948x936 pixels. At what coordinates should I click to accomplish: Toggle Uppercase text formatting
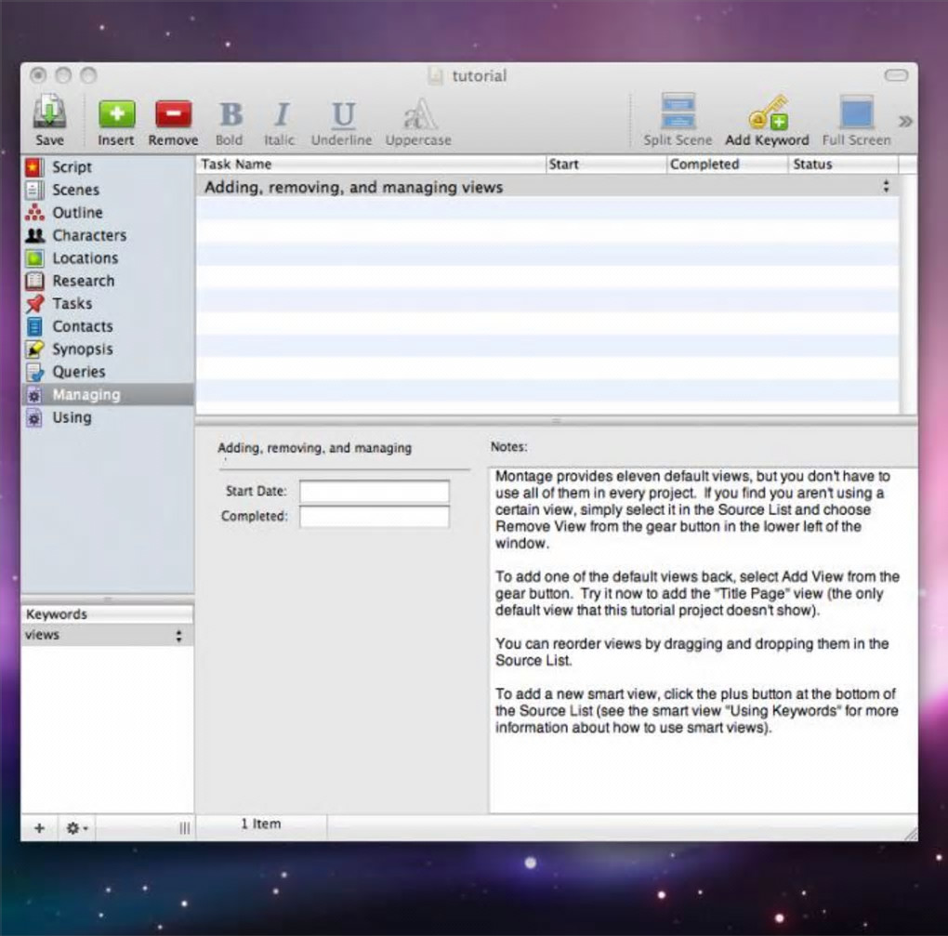click(x=418, y=115)
